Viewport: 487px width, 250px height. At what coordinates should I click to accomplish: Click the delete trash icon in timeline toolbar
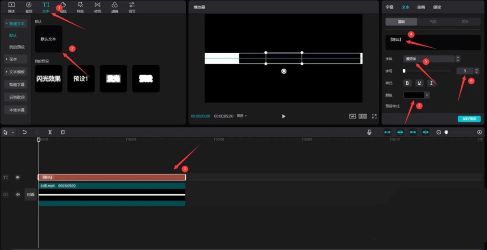[x=63, y=132]
